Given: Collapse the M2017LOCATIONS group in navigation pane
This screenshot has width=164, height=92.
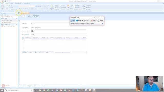Looking at the screenshot, I should click(x=16, y=25).
